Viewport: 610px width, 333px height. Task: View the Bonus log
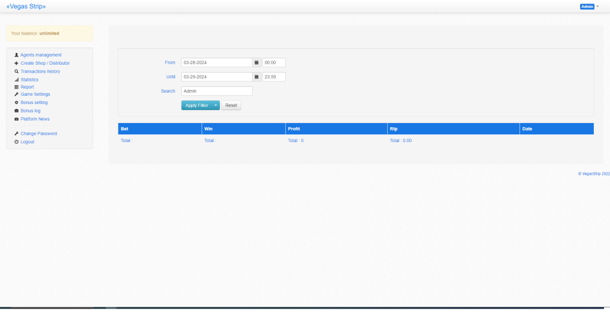click(30, 111)
